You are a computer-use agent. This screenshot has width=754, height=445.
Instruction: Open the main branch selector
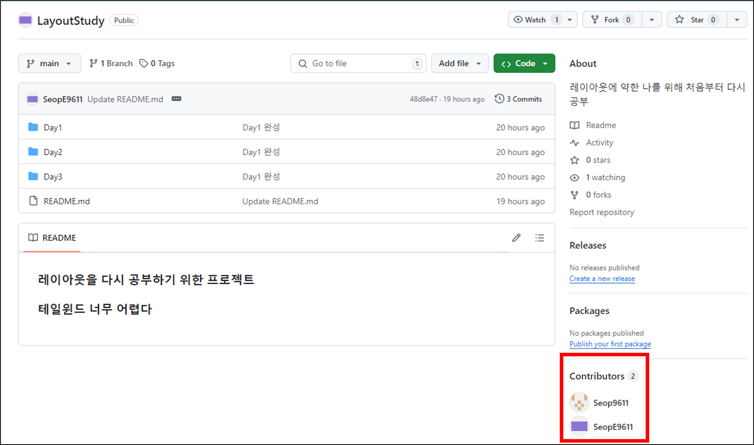pos(49,63)
